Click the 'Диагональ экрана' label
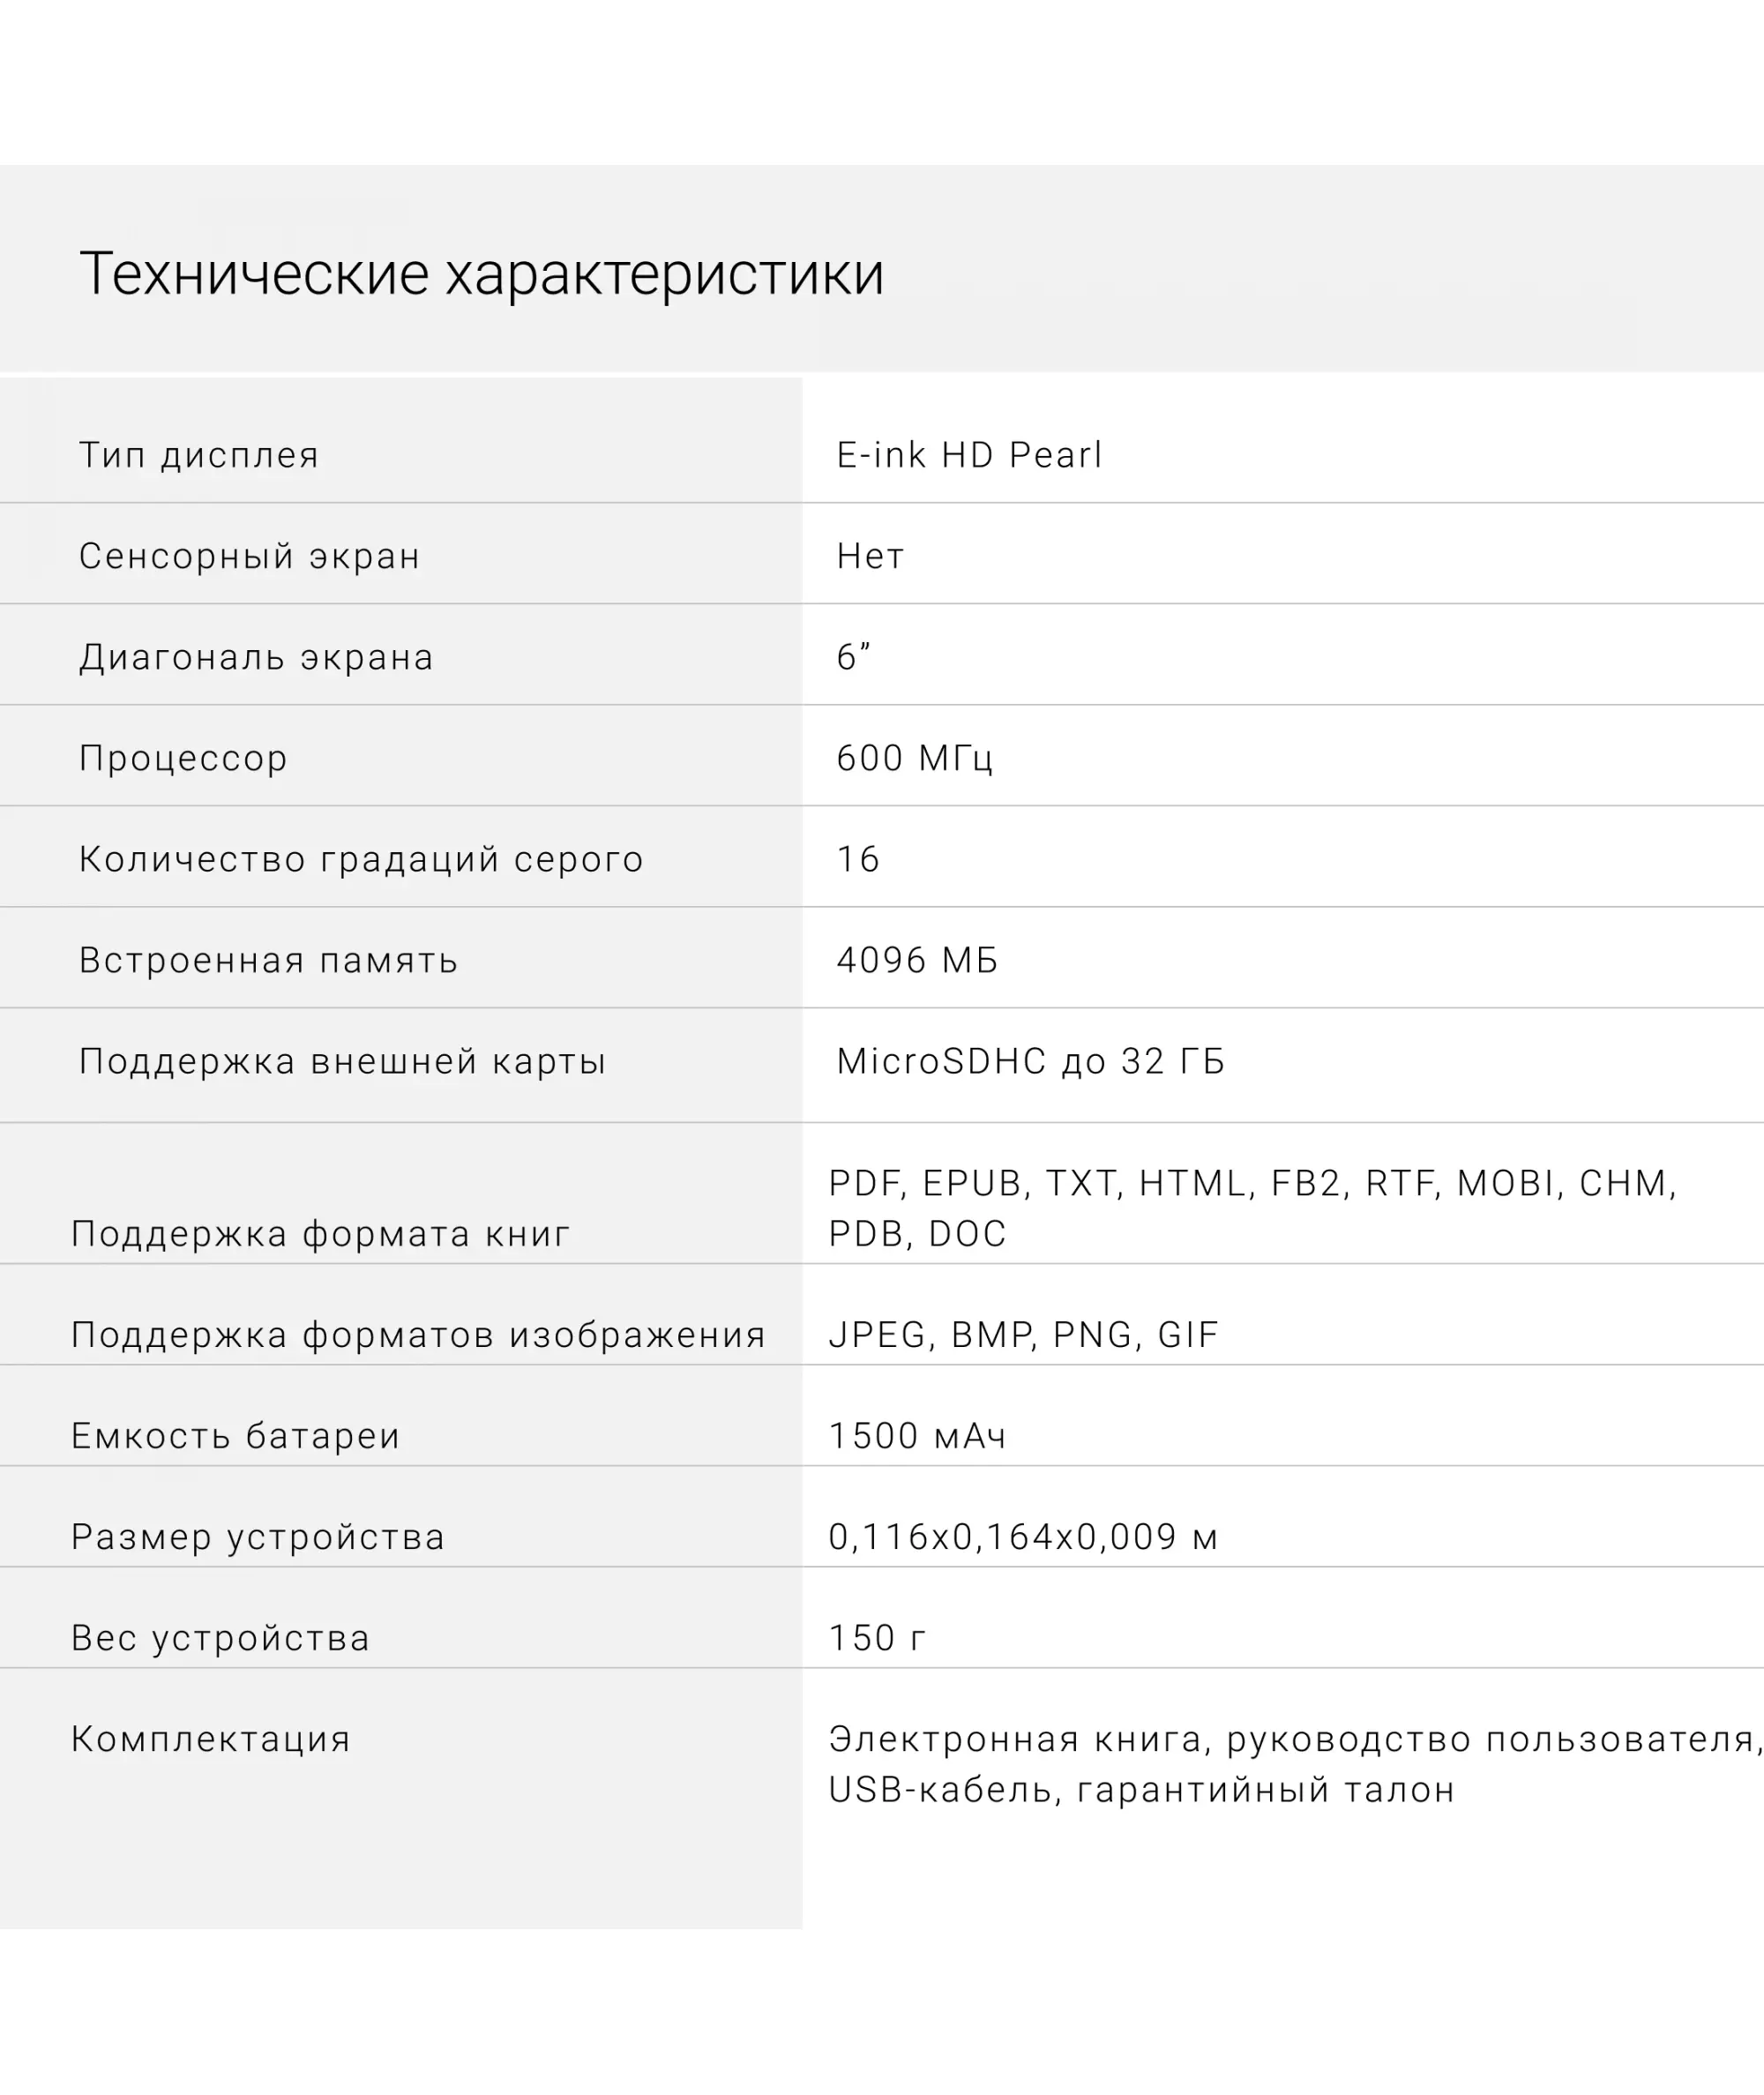Viewport: 1764px width, 2095px height. click(256, 657)
